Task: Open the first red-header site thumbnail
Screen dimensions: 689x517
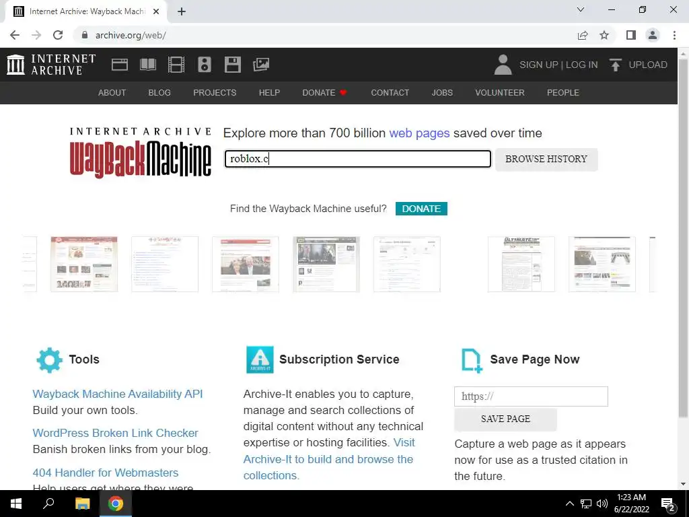Action: coord(84,264)
